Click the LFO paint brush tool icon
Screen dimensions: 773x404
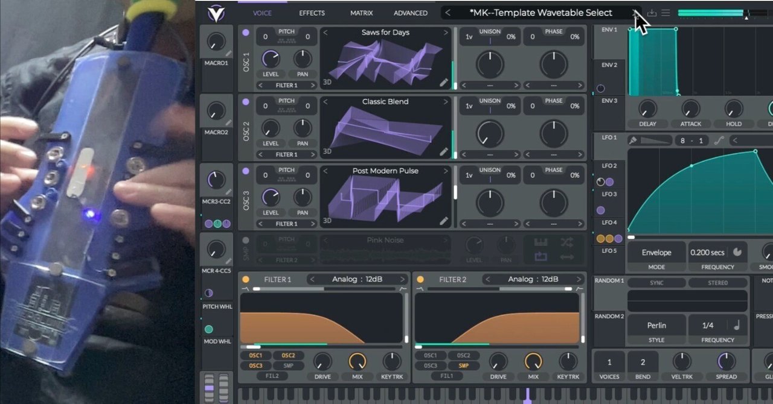pos(633,140)
